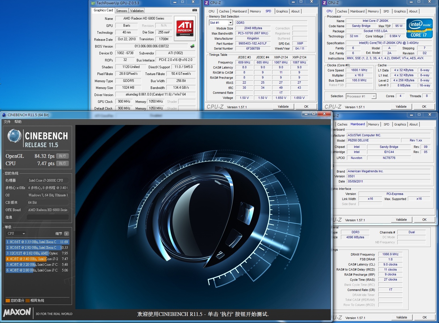Click the GPU-Z title bar app icon

93,3
